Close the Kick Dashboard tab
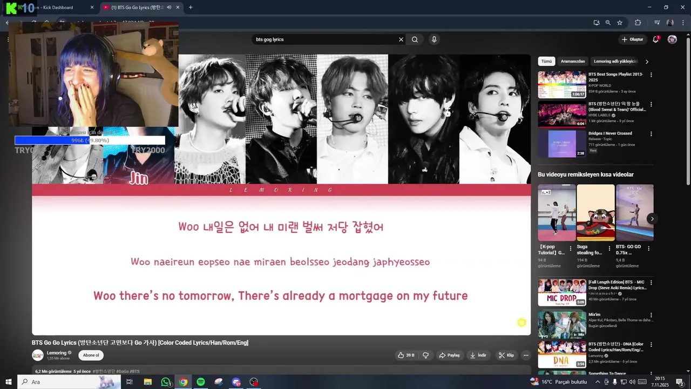 [92, 8]
